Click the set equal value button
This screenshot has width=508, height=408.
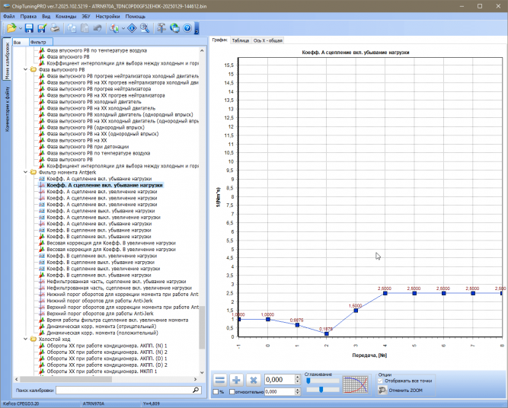[x=220, y=380]
